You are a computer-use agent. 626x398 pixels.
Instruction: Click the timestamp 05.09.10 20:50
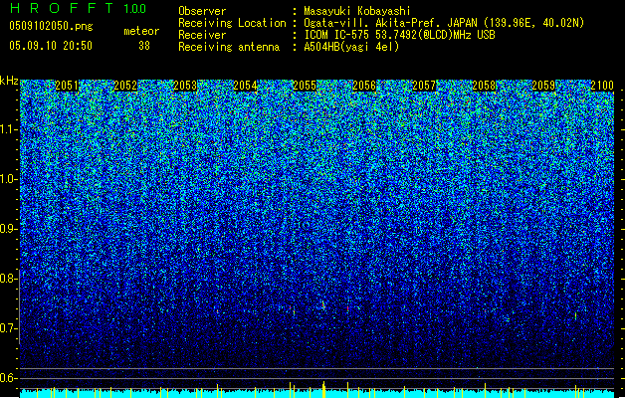(51, 46)
